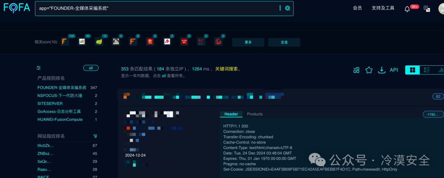The height and width of the screenshot is (178, 444).
Task: Click the Content-Type header line
Action: pos(258,148)
